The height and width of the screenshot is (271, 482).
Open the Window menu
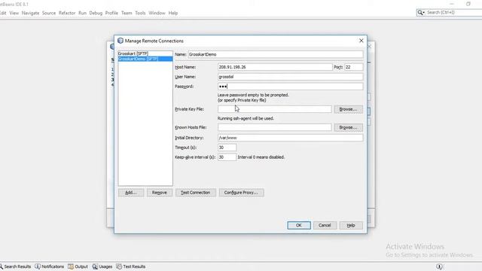157,13
